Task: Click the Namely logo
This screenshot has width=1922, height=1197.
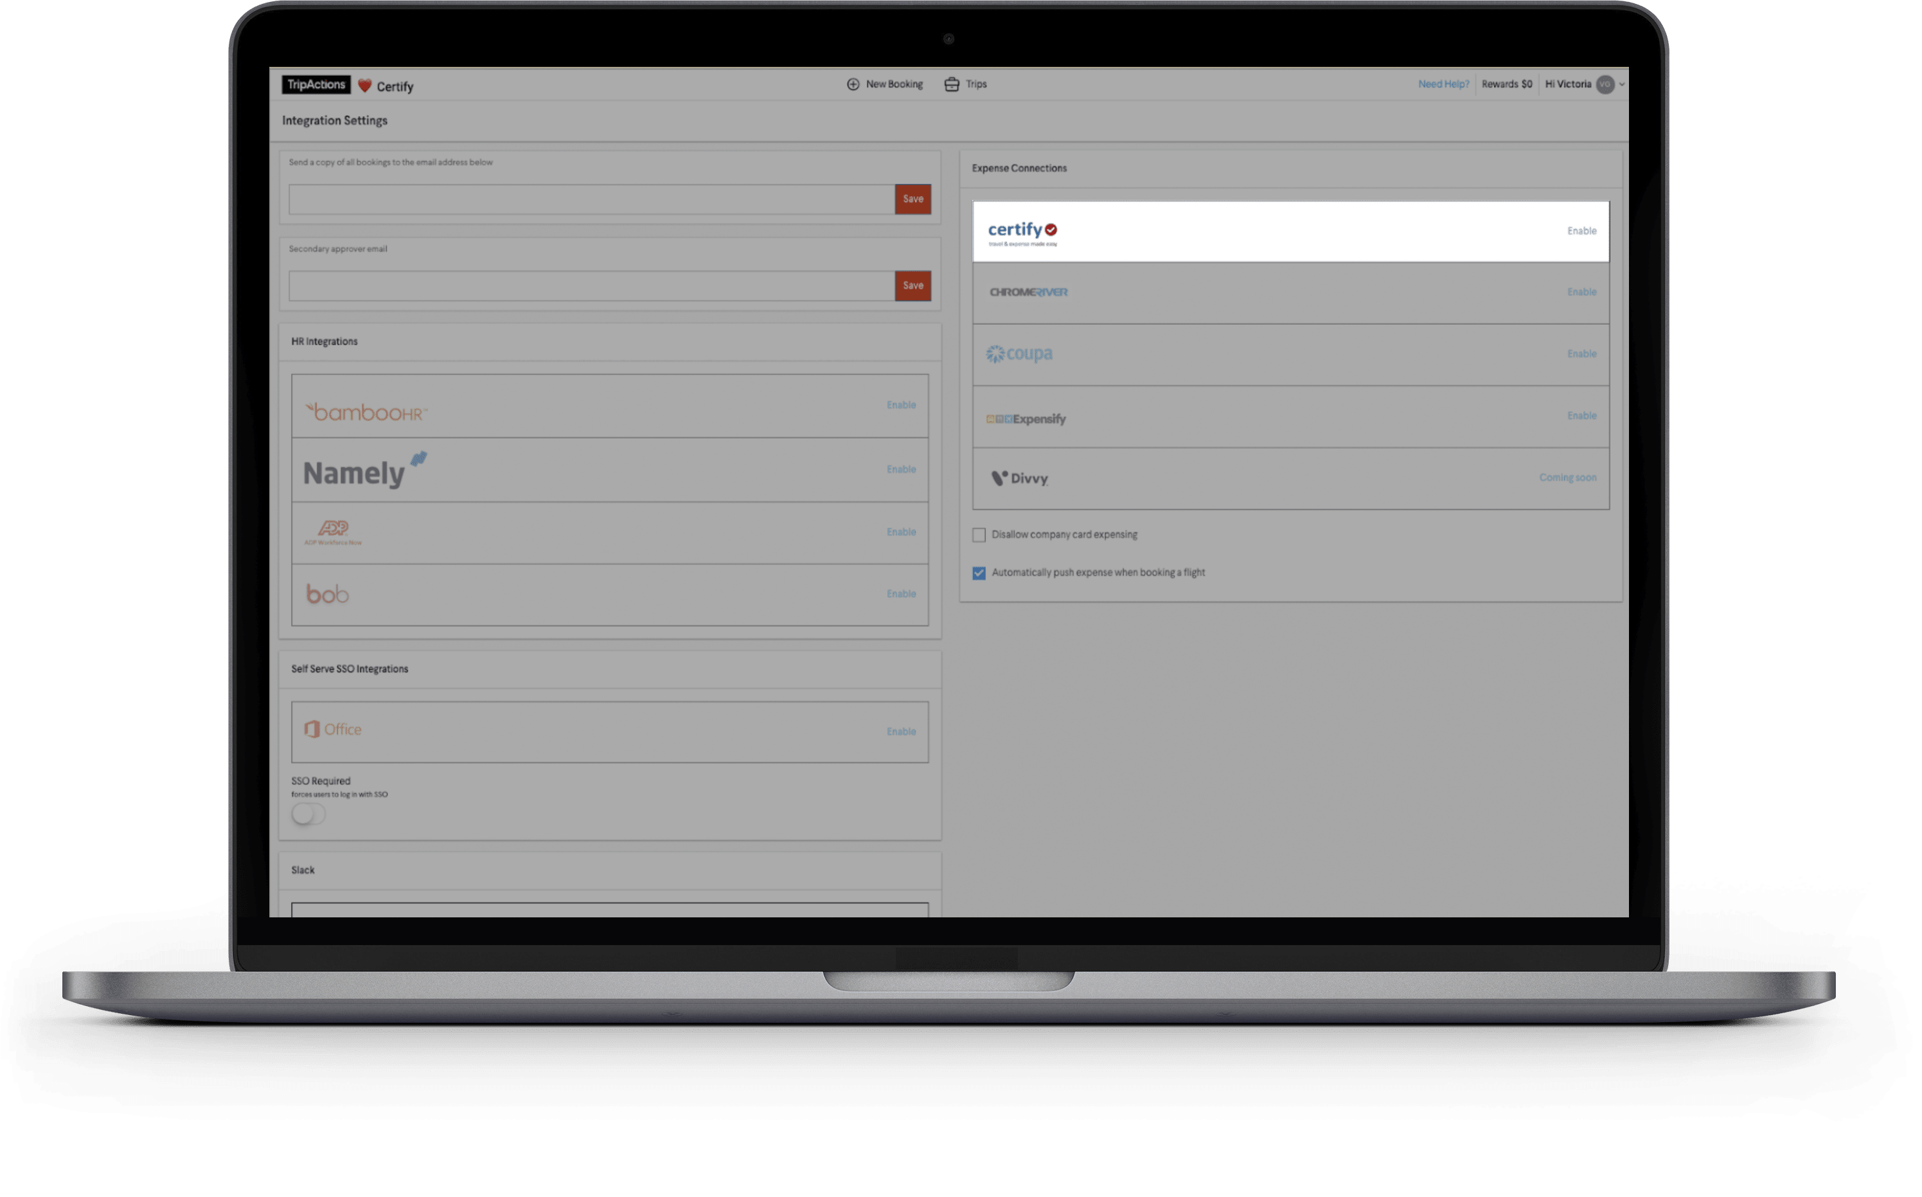Action: pos(365,471)
